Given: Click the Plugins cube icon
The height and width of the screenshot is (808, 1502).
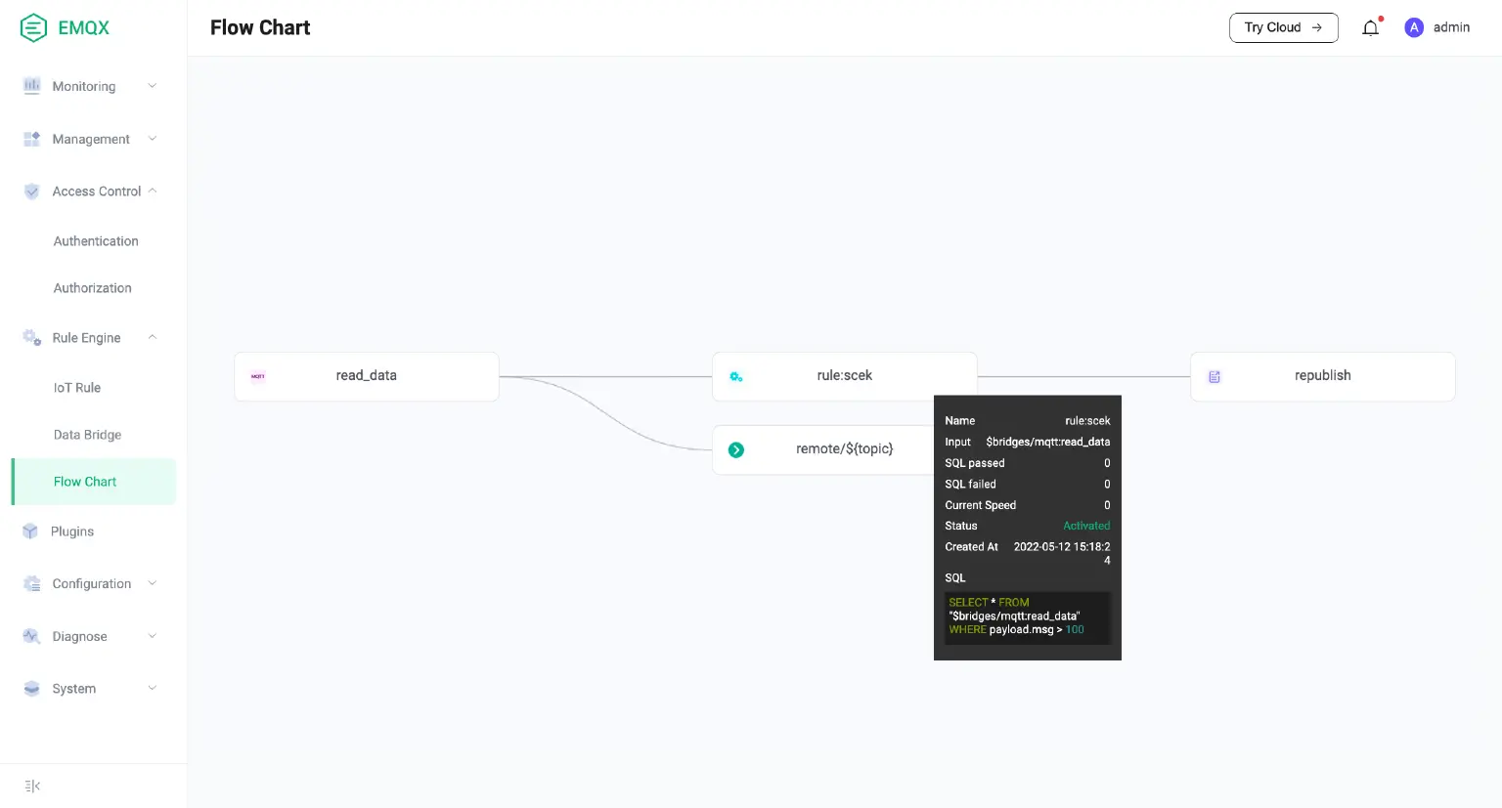Looking at the screenshot, I should click(x=31, y=531).
